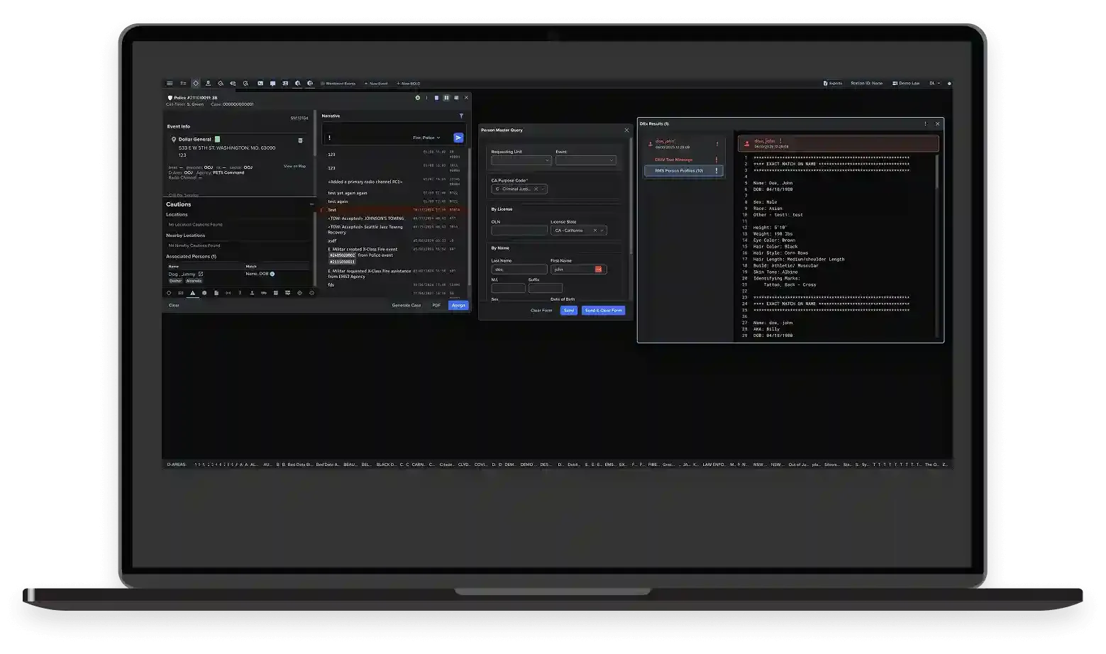The height and width of the screenshot is (654, 1106).
Task: Click the event history clock icon
Action: click(x=311, y=293)
